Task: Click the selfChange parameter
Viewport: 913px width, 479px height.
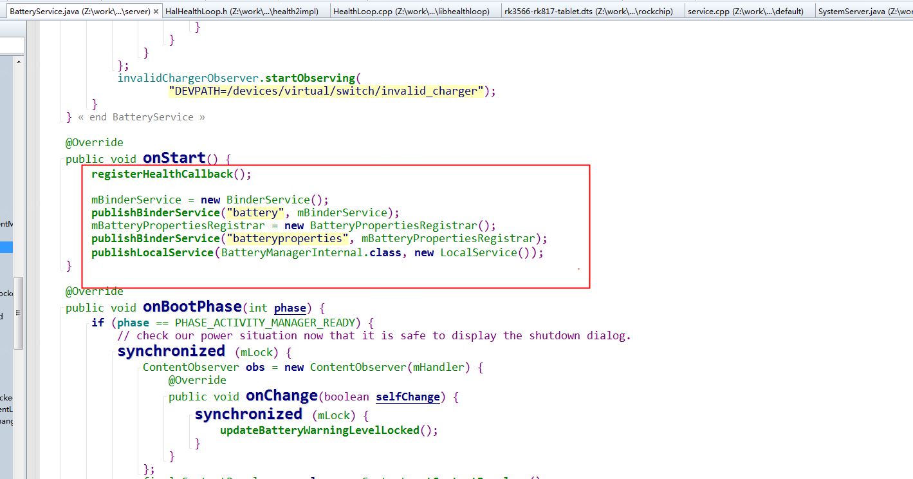Action: [x=408, y=397]
